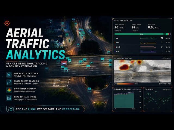The height and width of the screenshot is (130, 174).
Task: Click the teal 'ANALYTICS' headline word
Action: (36, 55)
